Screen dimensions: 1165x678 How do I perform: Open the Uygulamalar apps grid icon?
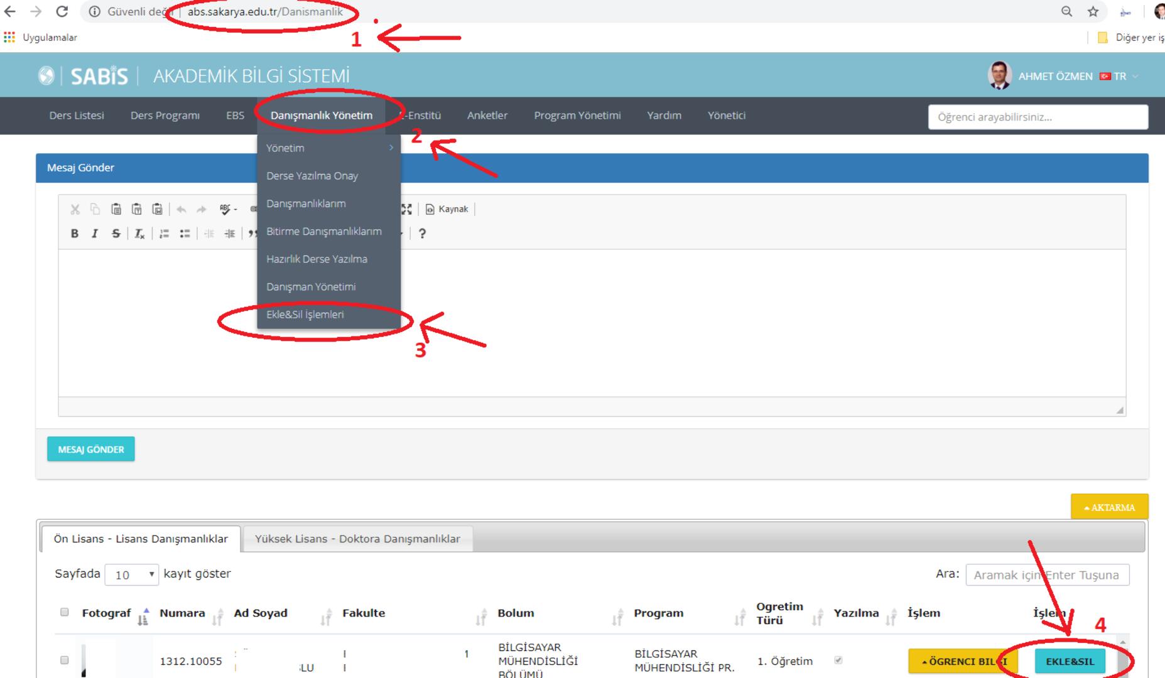[9, 38]
